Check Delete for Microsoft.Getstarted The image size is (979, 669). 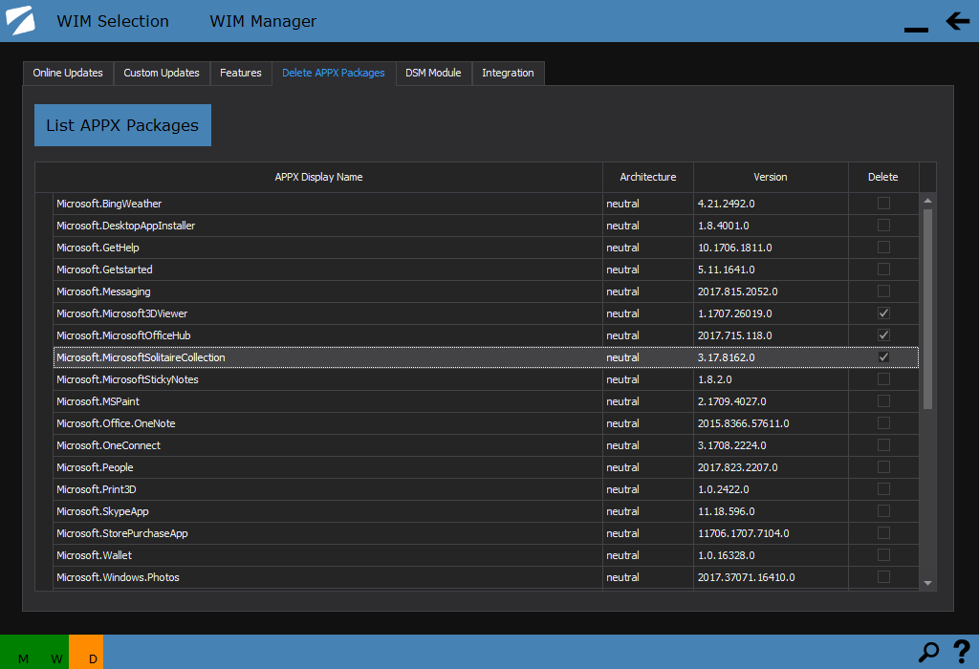[883, 269]
